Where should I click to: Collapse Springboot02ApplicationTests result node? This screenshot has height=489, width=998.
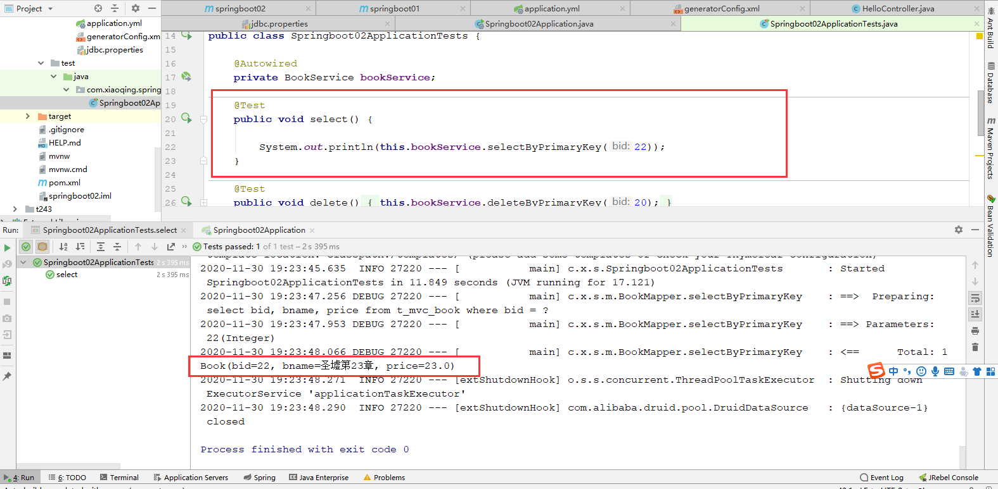(23, 262)
